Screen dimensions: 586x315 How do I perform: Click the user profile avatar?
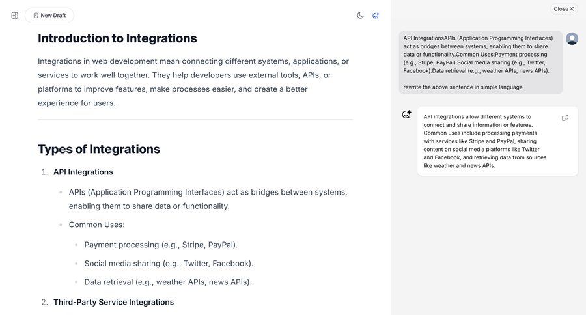pos(572,38)
